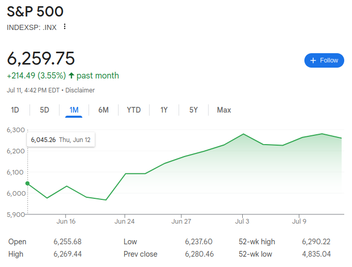This screenshot has width=352, height=267.
Task: Click the 52-wk low value 4,835.04
Action: [316, 254]
